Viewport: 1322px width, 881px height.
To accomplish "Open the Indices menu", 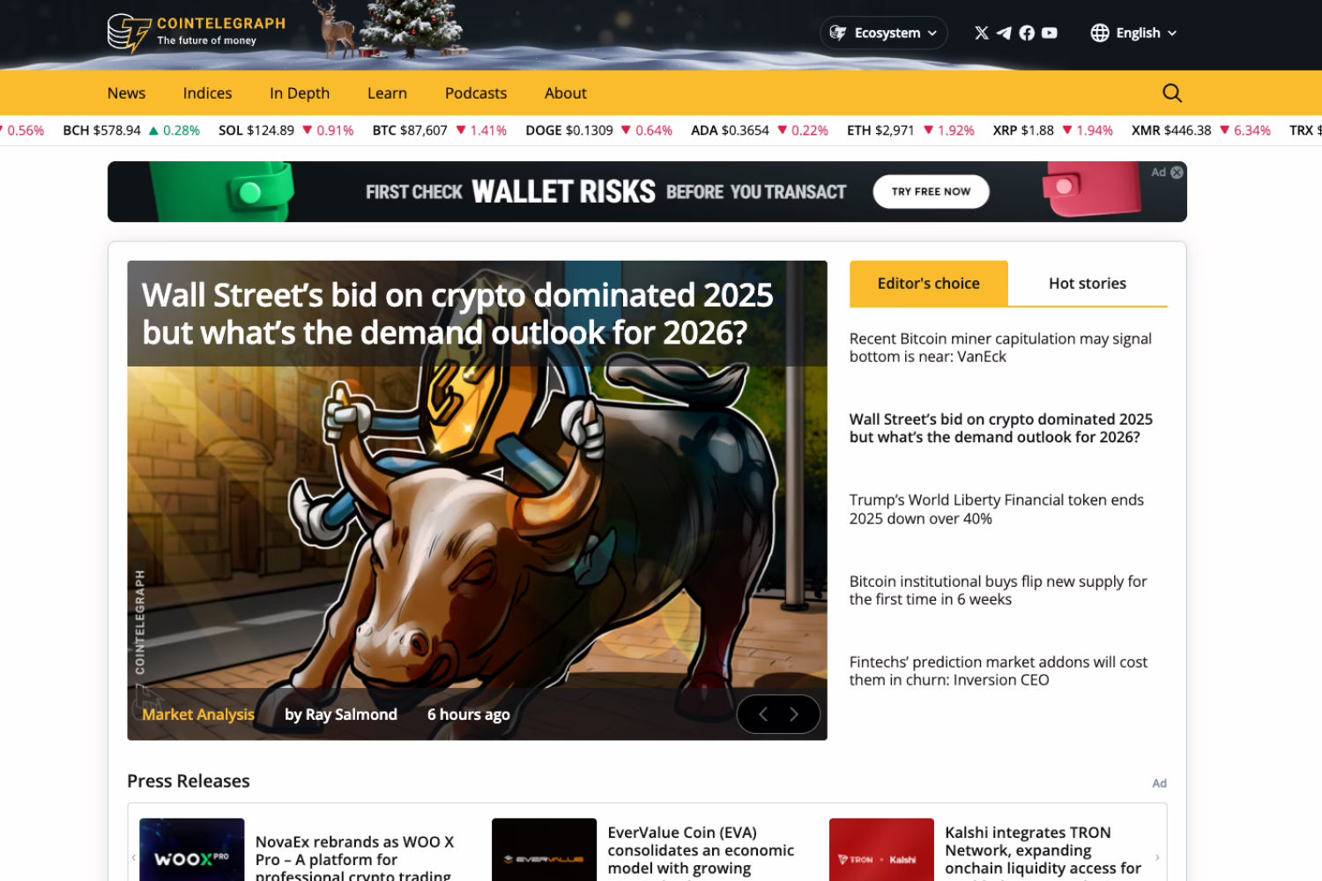I will pyautogui.click(x=207, y=93).
